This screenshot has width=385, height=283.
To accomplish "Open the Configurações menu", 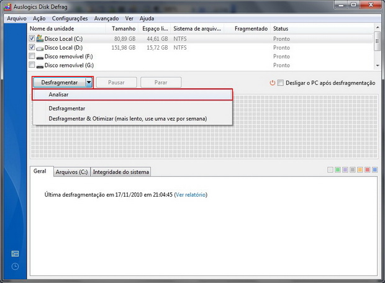I will [x=70, y=19].
